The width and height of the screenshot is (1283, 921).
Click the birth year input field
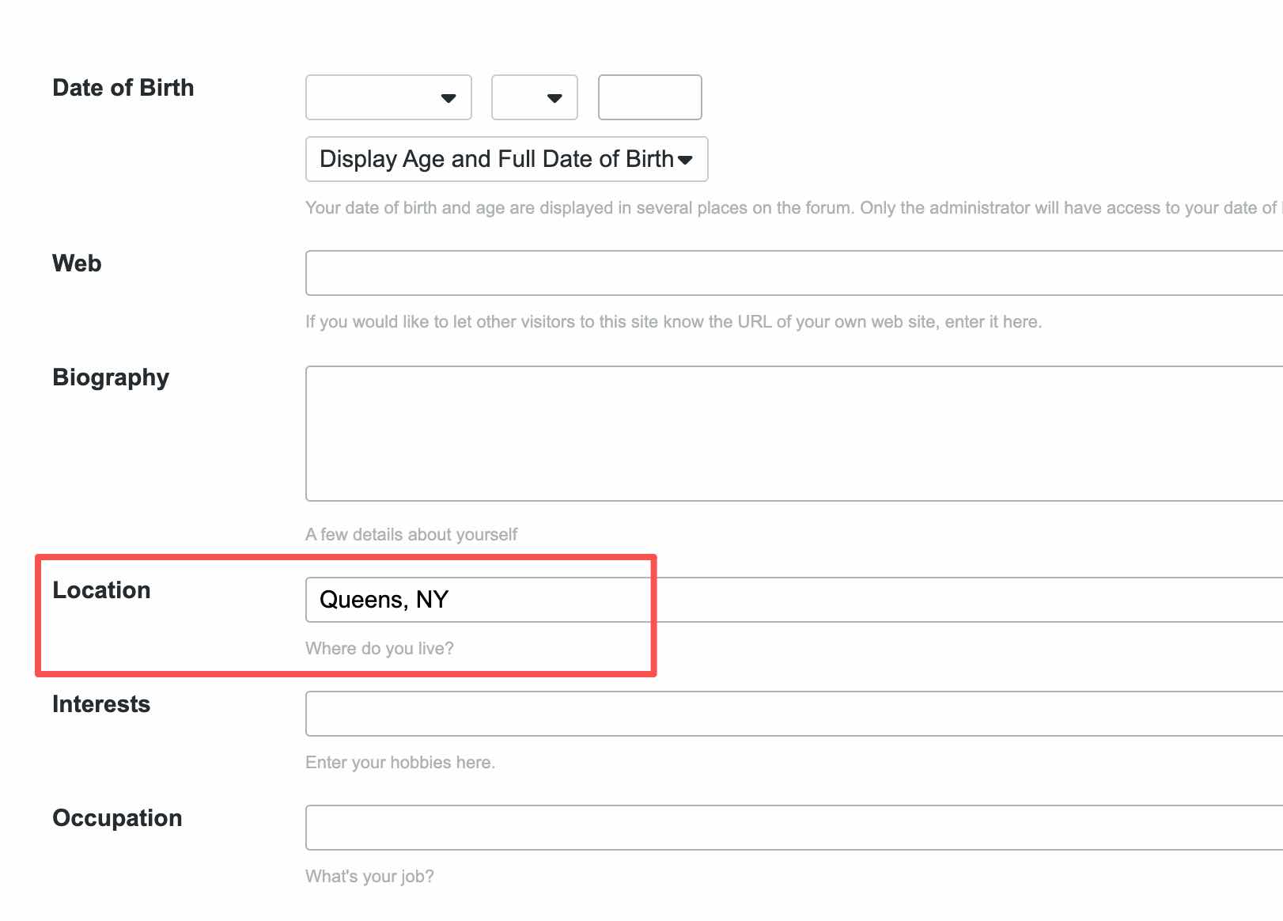click(649, 97)
